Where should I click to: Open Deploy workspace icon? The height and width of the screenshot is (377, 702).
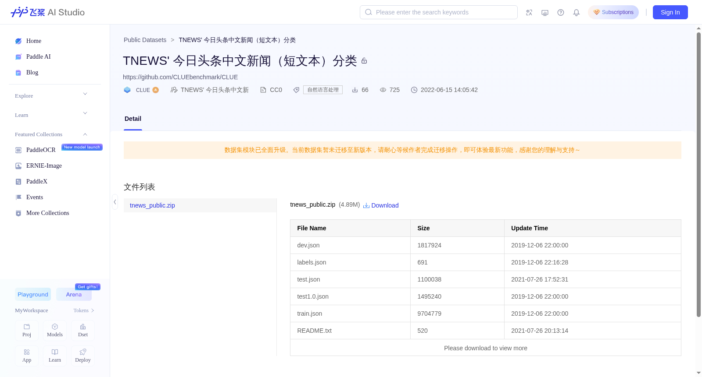83,356
